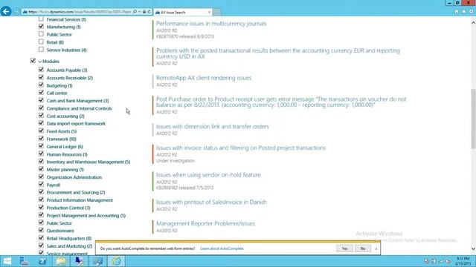Click the Cash and Bank Management (3) label
Viewport: 476px width, 267px height.
pos(77,101)
